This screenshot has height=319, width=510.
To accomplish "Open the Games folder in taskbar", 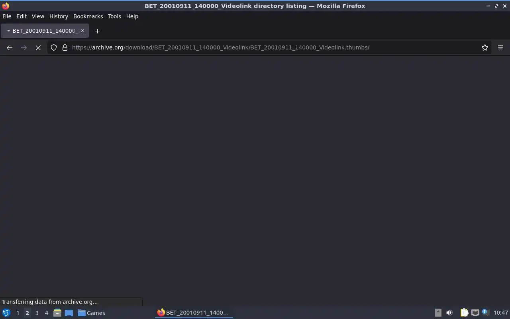I will click(91, 313).
